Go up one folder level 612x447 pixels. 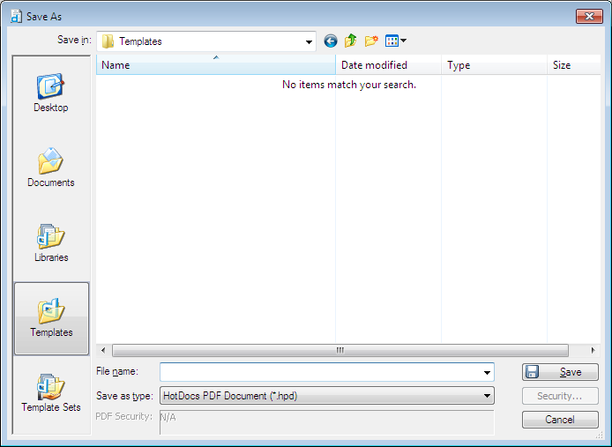tap(350, 41)
